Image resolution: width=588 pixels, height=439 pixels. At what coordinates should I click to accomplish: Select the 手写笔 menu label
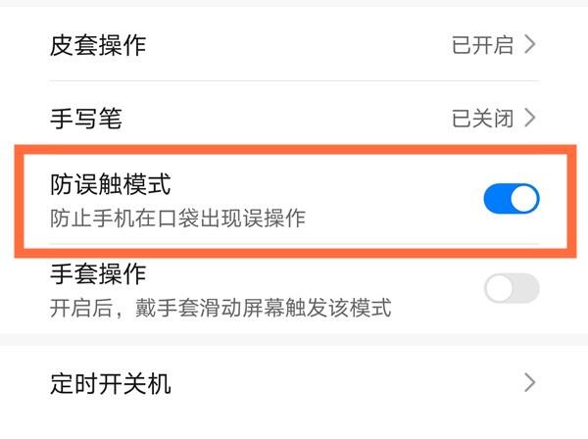pyautogui.click(x=86, y=120)
